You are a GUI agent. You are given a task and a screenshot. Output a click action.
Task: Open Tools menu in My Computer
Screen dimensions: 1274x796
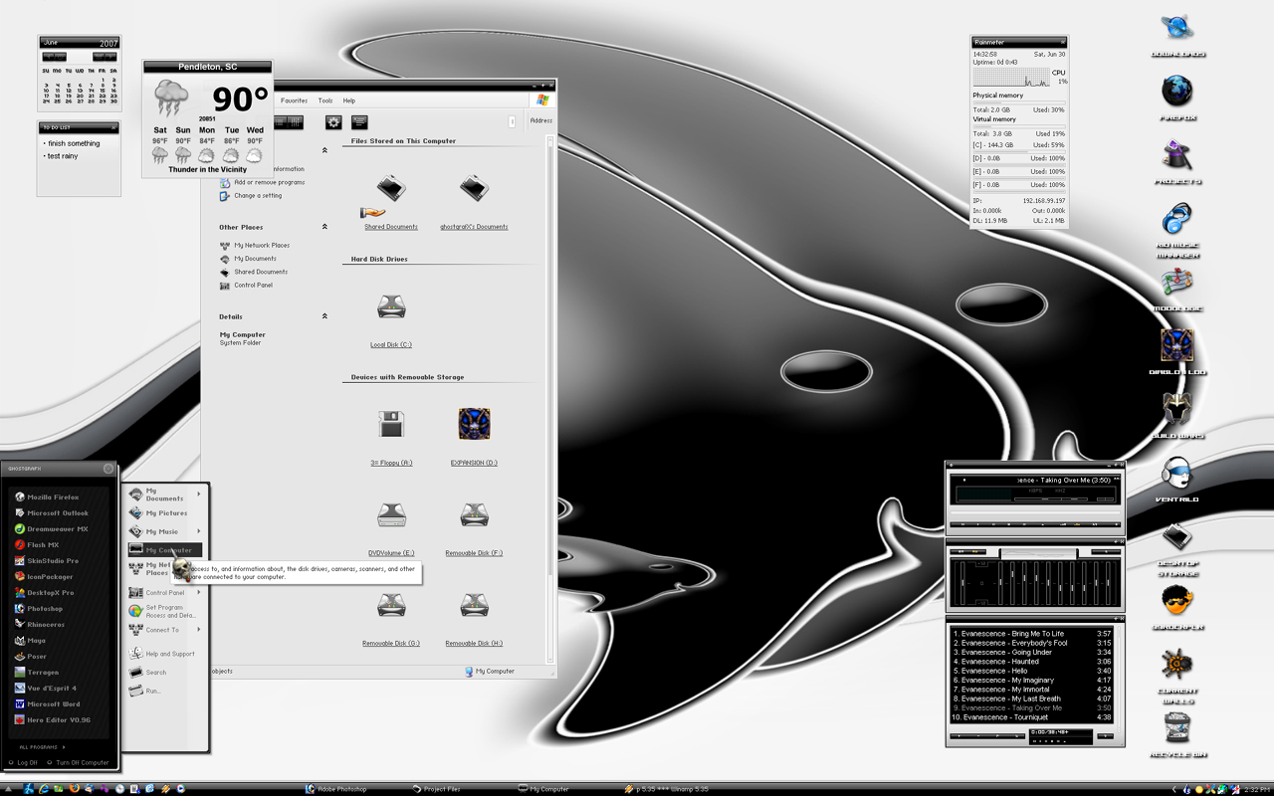tap(325, 100)
